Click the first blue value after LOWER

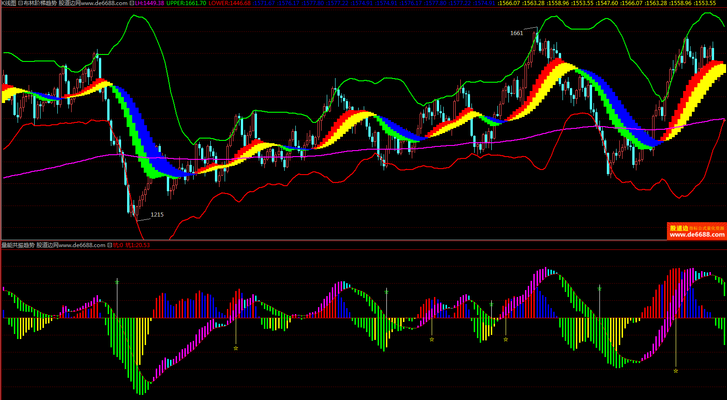point(264,3)
